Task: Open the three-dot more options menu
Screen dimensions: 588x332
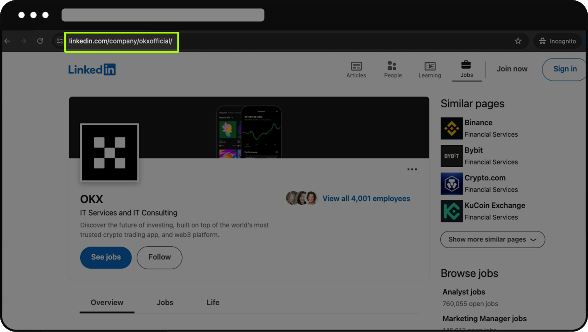Action: [x=412, y=170]
